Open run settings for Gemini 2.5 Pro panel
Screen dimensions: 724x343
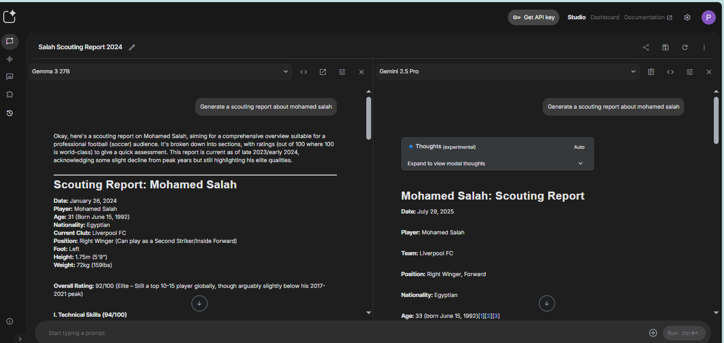690,72
